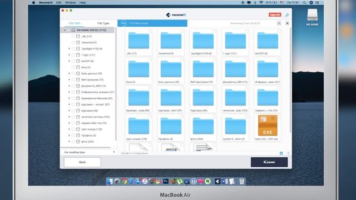Image resolution: width=356 pixels, height=200 pixels.
Task: Open the Data USE exe file icon
Action: tap(268, 126)
